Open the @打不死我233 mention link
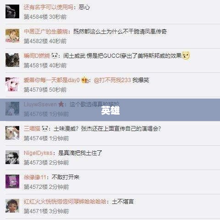 point(112,80)
